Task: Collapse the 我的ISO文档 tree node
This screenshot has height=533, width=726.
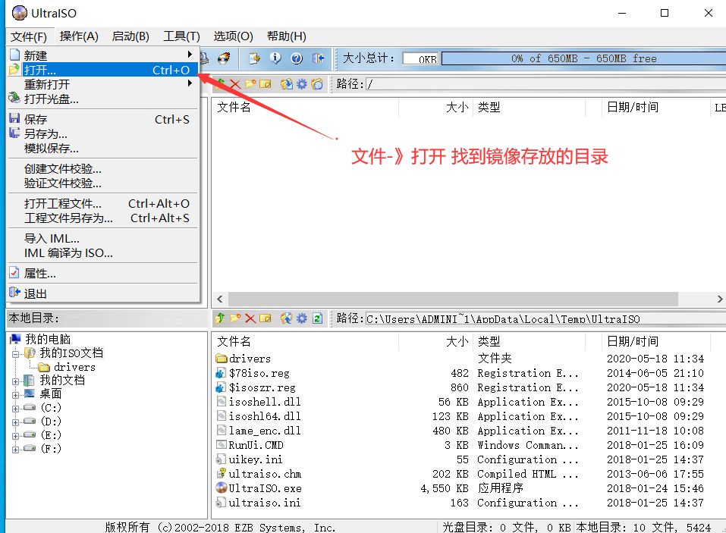Action: 16,354
